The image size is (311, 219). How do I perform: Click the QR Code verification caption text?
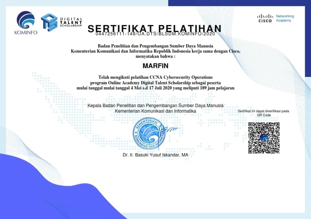tap(263, 113)
